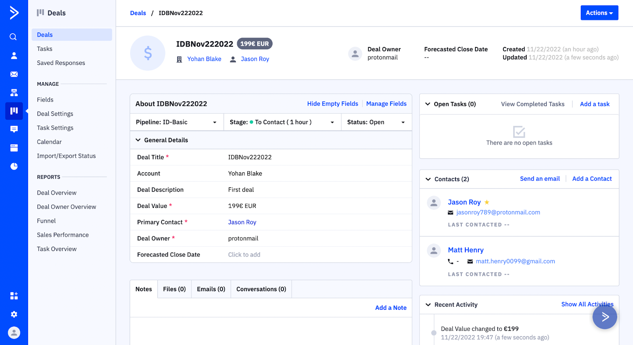Open the Apps grid icon in sidebar
This screenshot has width=633, height=345.
tap(14, 296)
